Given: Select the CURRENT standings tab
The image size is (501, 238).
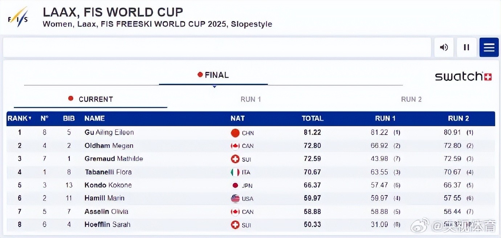Looking at the screenshot, I should [x=91, y=99].
